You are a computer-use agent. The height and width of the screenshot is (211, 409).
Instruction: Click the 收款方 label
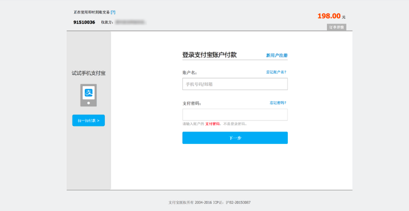[107, 22]
